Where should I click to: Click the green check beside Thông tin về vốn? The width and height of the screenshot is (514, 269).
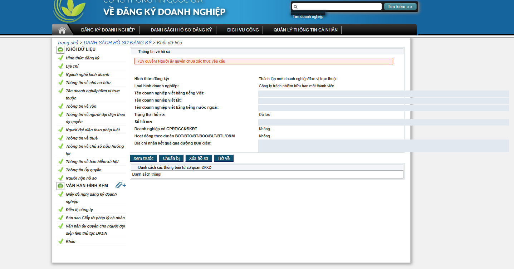coord(60,106)
